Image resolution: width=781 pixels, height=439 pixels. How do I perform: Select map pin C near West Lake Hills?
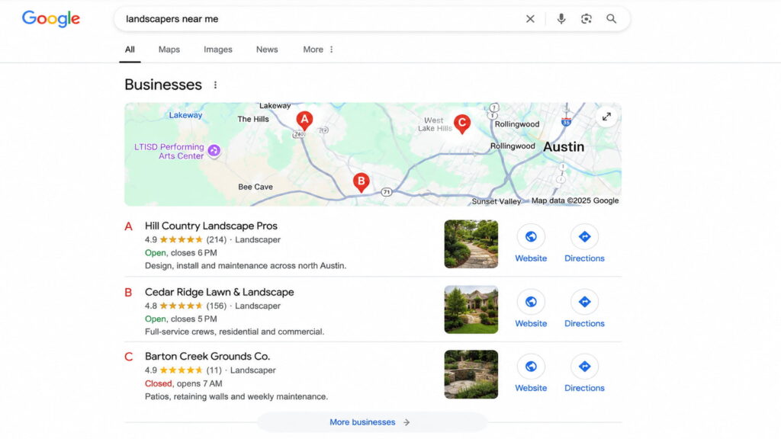coord(461,123)
